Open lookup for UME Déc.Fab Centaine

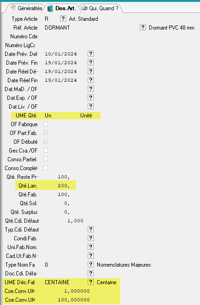91,282
